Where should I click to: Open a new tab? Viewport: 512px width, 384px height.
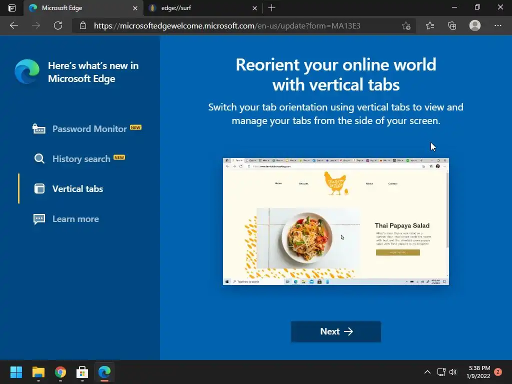[271, 8]
